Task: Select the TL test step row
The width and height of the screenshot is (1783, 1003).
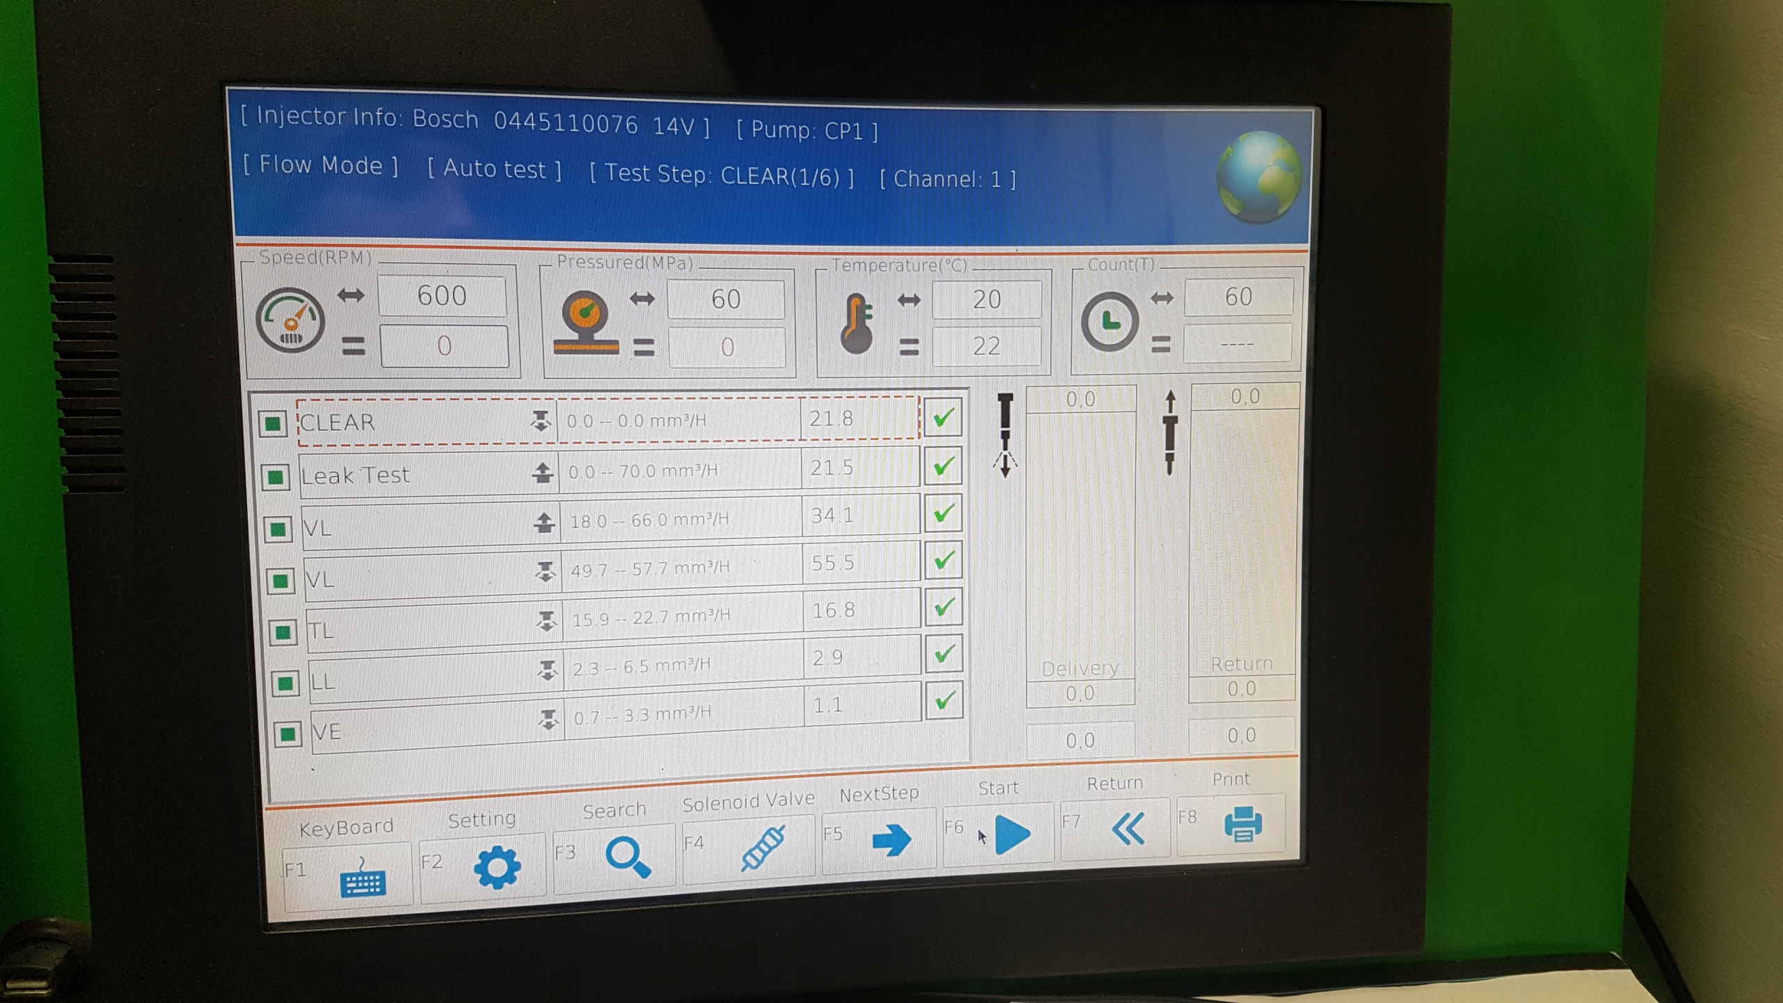Action: click(x=614, y=621)
